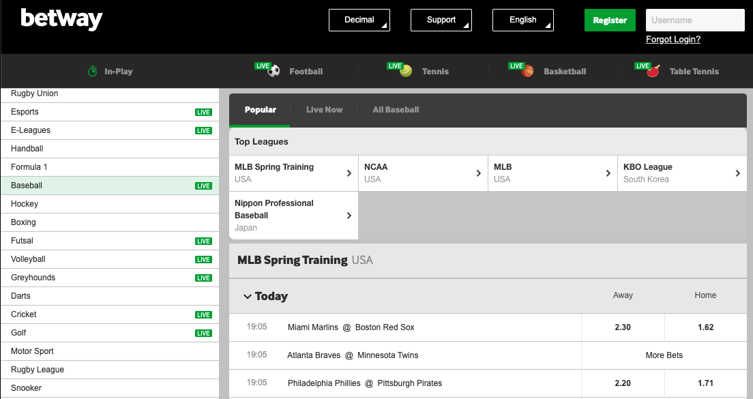The image size is (753, 399).
Task: Open Atlanta Braves @ Minnesota Twins match
Action: click(x=353, y=355)
